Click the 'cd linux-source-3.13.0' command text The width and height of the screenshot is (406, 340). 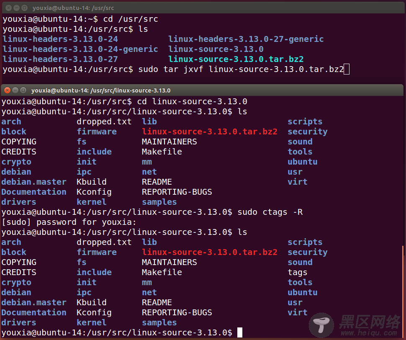click(x=192, y=101)
